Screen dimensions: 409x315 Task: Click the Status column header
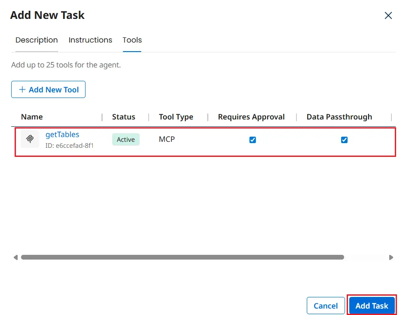point(123,117)
